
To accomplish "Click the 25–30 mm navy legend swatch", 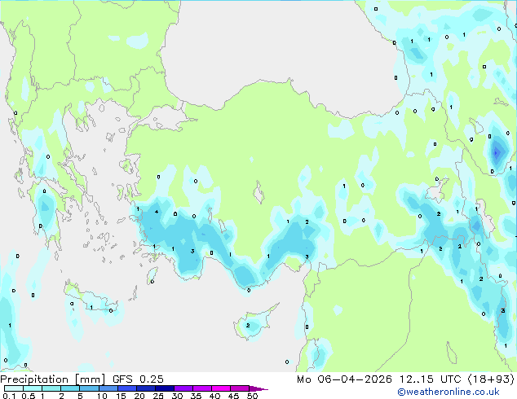I will click(x=164, y=388).
